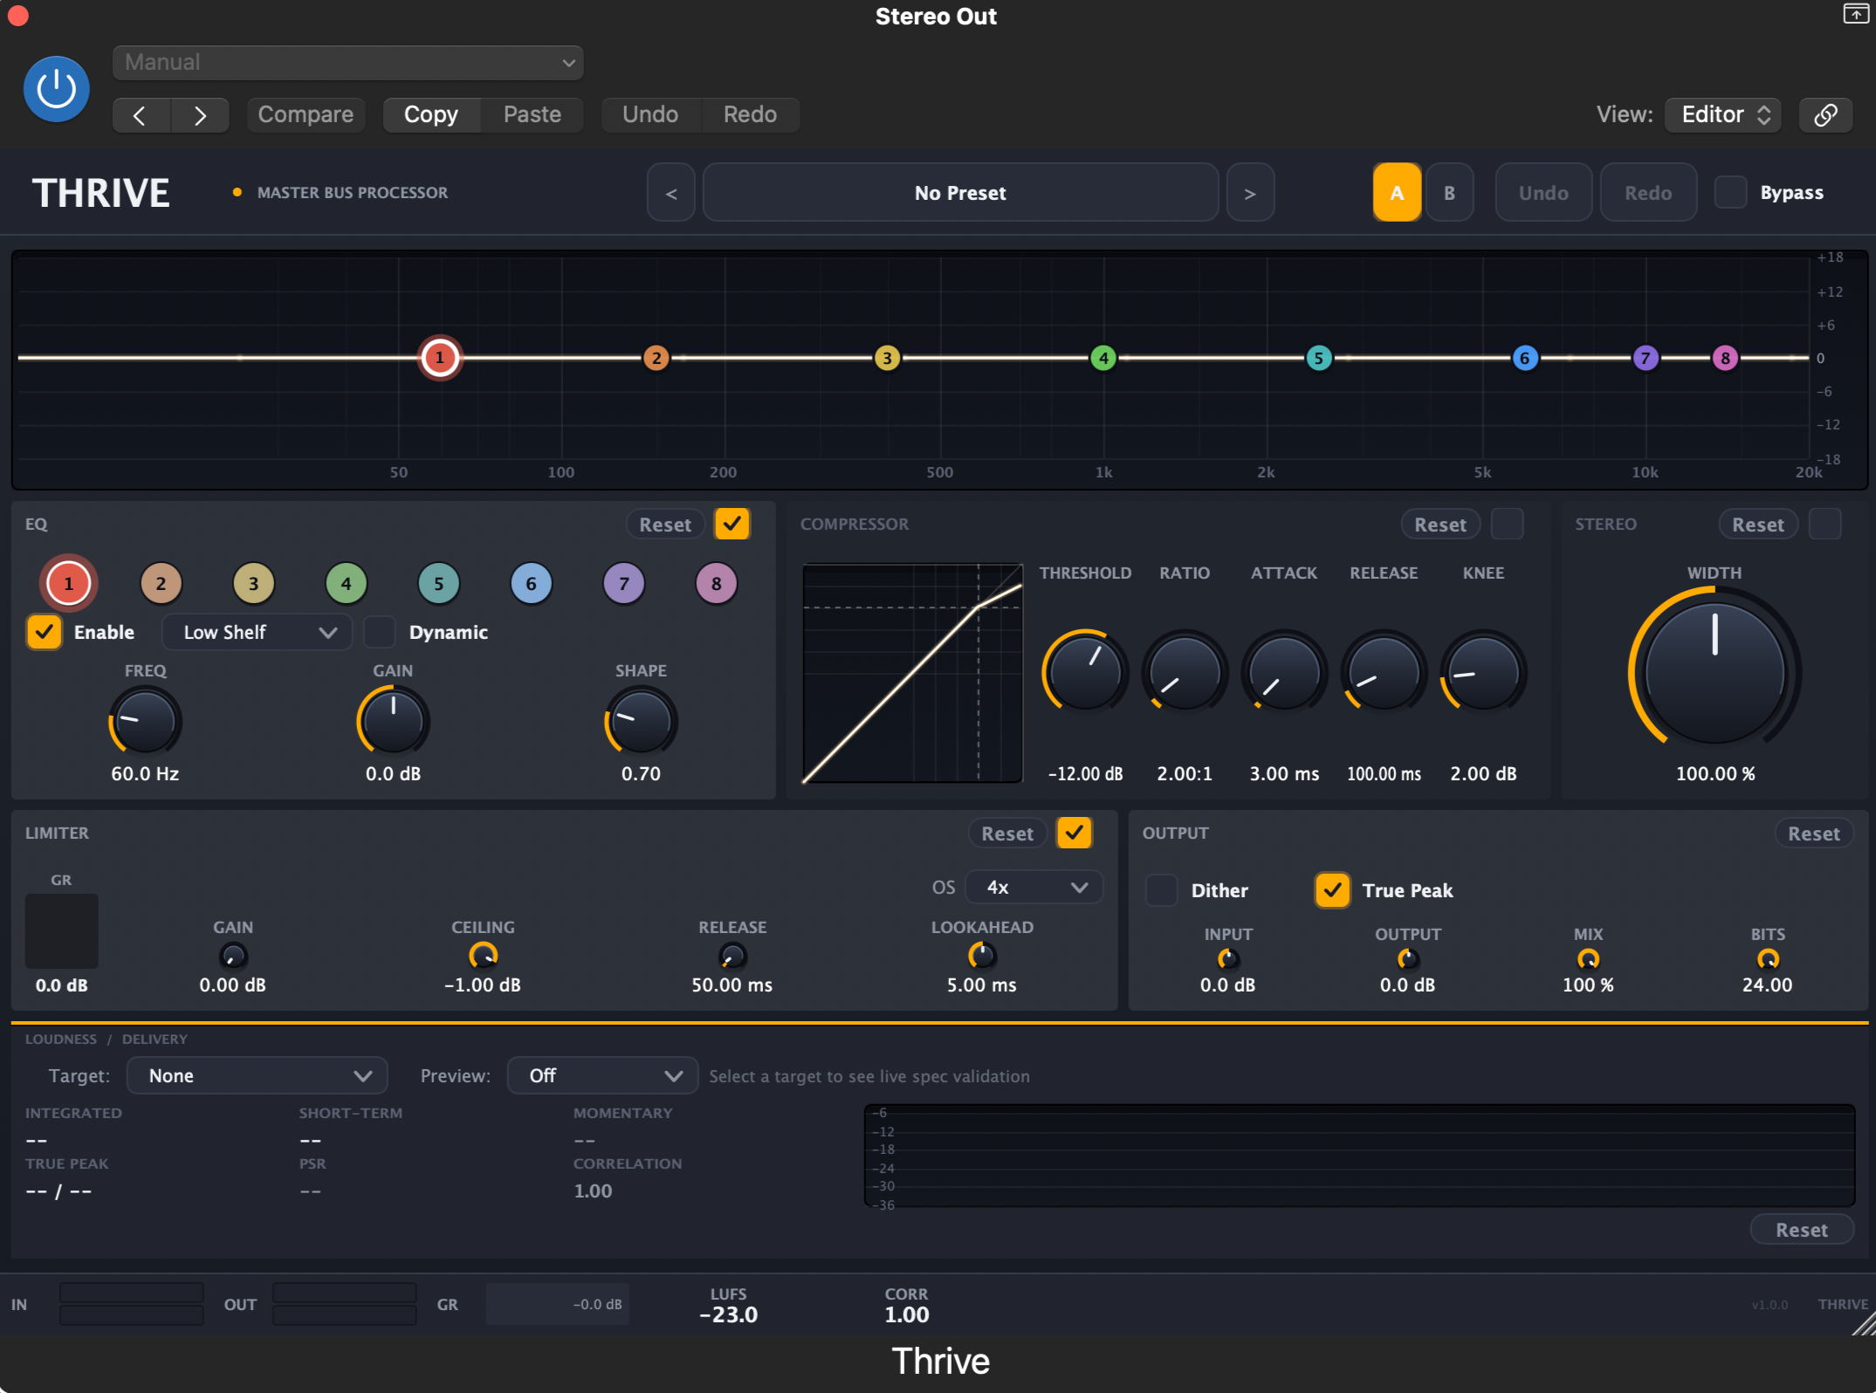Select EQ band 8 button
Image resolution: width=1876 pixels, height=1393 pixels.
[716, 583]
